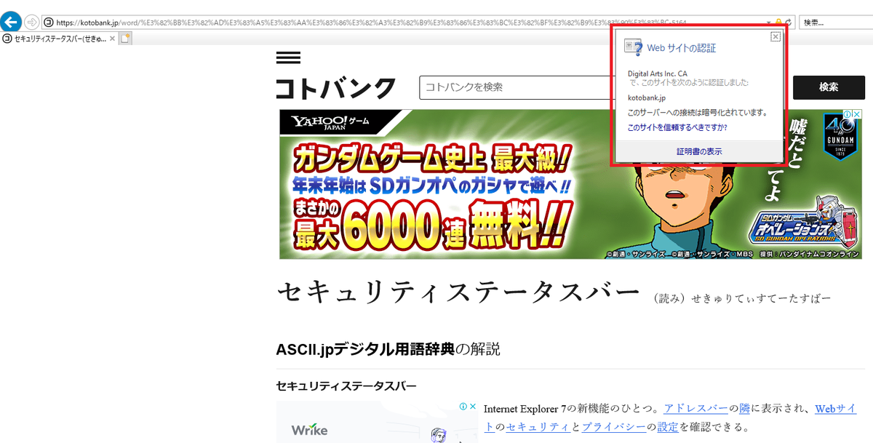Click the Yahoo! Japan ゲーム logo on banner
The height and width of the screenshot is (443, 873).
[x=330, y=122]
